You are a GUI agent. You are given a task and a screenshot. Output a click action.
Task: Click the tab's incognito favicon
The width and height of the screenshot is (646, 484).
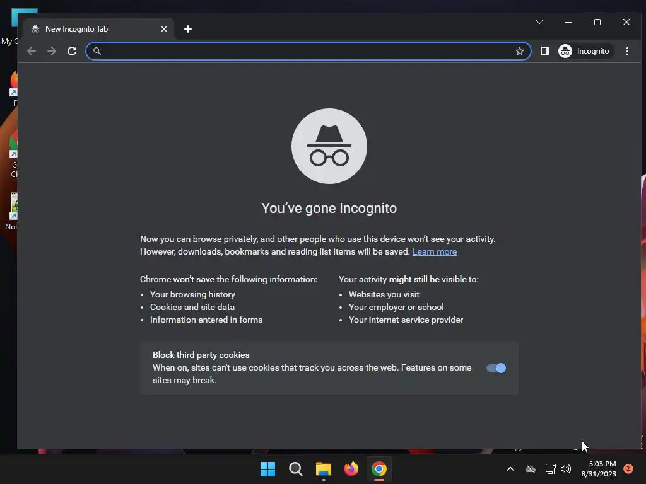35,29
